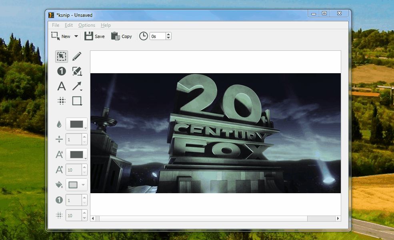394x240 pixels.
Task: Decrease the font size value
Action: [84, 172]
